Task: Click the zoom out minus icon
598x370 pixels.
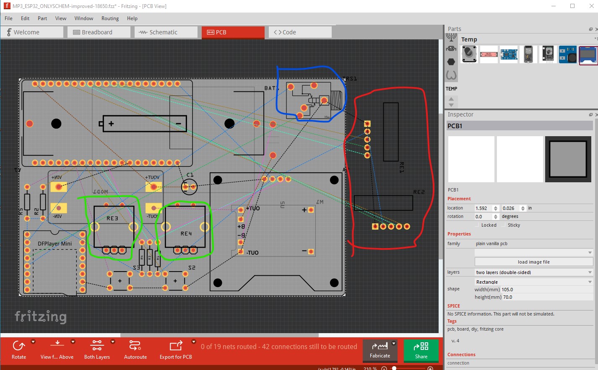Action: [384, 369]
